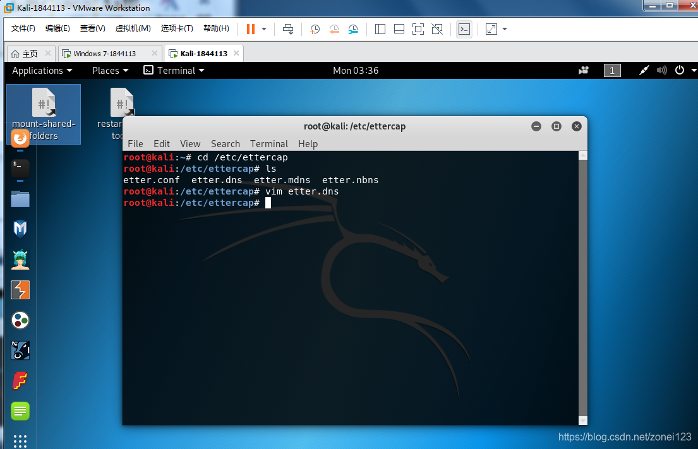This screenshot has width=698, height=449.
Task: Open the Places menu in the top panel
Action: point(110,70)
